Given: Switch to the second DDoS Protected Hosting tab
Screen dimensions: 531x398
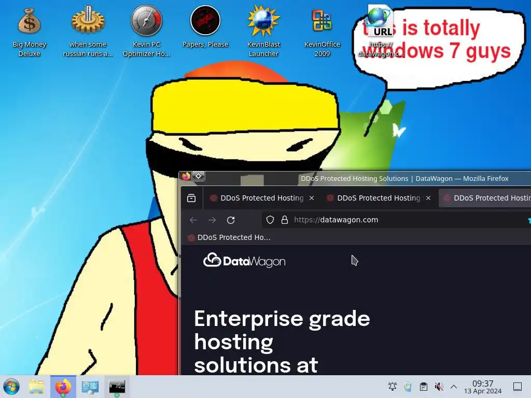Looking at the screenshot, I should pyautogui.click(x=378, y=198).
